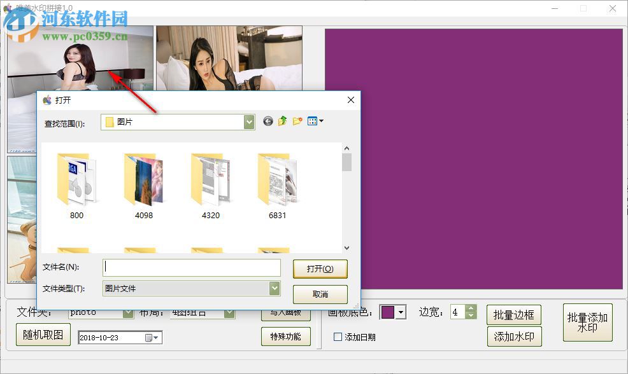
Task: Click the 批量添加水印 button
Action: pos(587,322)
